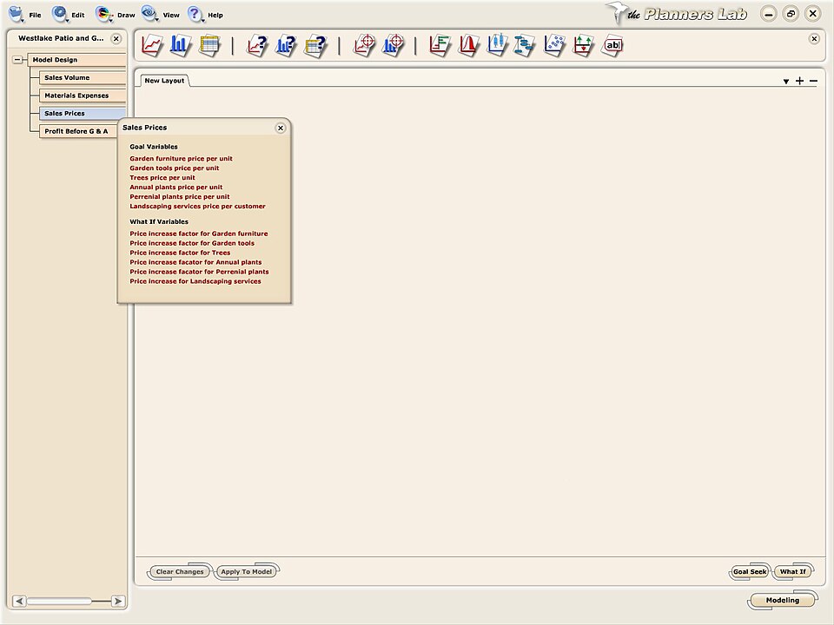
Task: Close the Westlake Patio model panel
Action: tap(116, 38)
